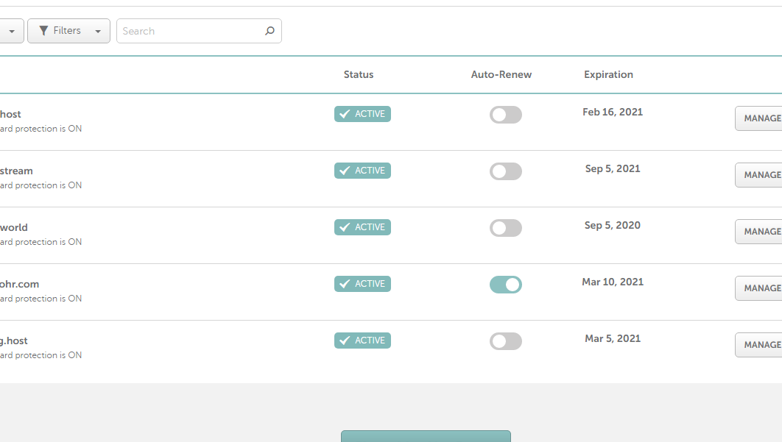The height and width of the screenshot is (442, 782).
Task: Click the ACTIVE badge for the domain expiring Sep 5, 2020
Action: (x=362, y=227)
